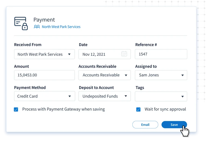
Task: Expand the empty Tags dropdown
Action: (161, 96)
